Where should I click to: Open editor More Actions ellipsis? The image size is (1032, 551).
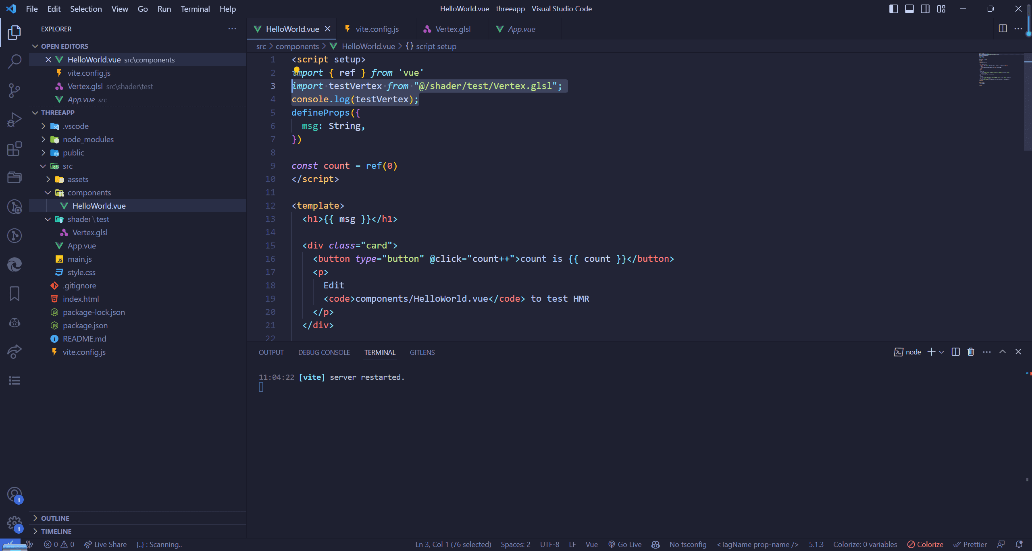(1018, 29)
